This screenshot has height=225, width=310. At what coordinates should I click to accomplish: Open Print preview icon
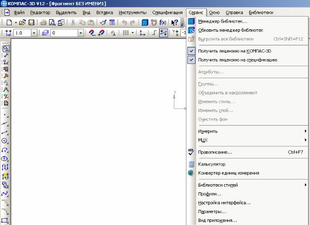52,23
